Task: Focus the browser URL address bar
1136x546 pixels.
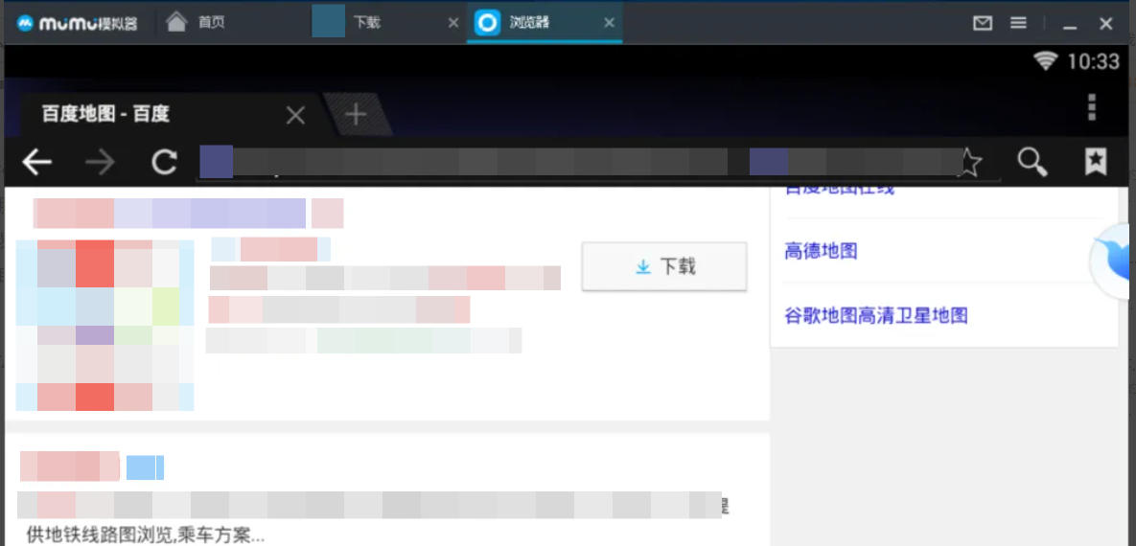Action: tap(575, 163)
